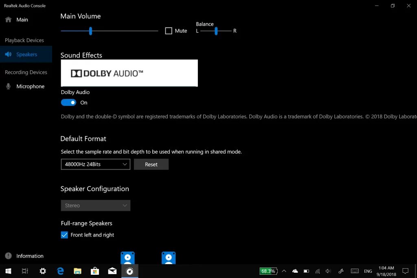
Task: Open the Mail app on taskbar
Action: [112, 271]
